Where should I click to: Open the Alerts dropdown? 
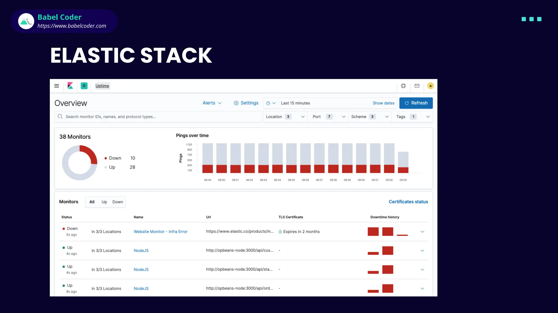tap(212, 103)
